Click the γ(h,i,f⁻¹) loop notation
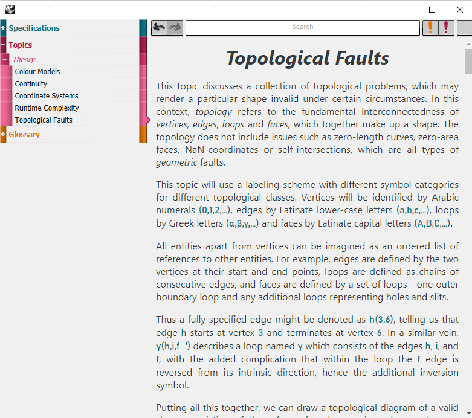Screen dimensions: 472x418 (x=173, y=346)
